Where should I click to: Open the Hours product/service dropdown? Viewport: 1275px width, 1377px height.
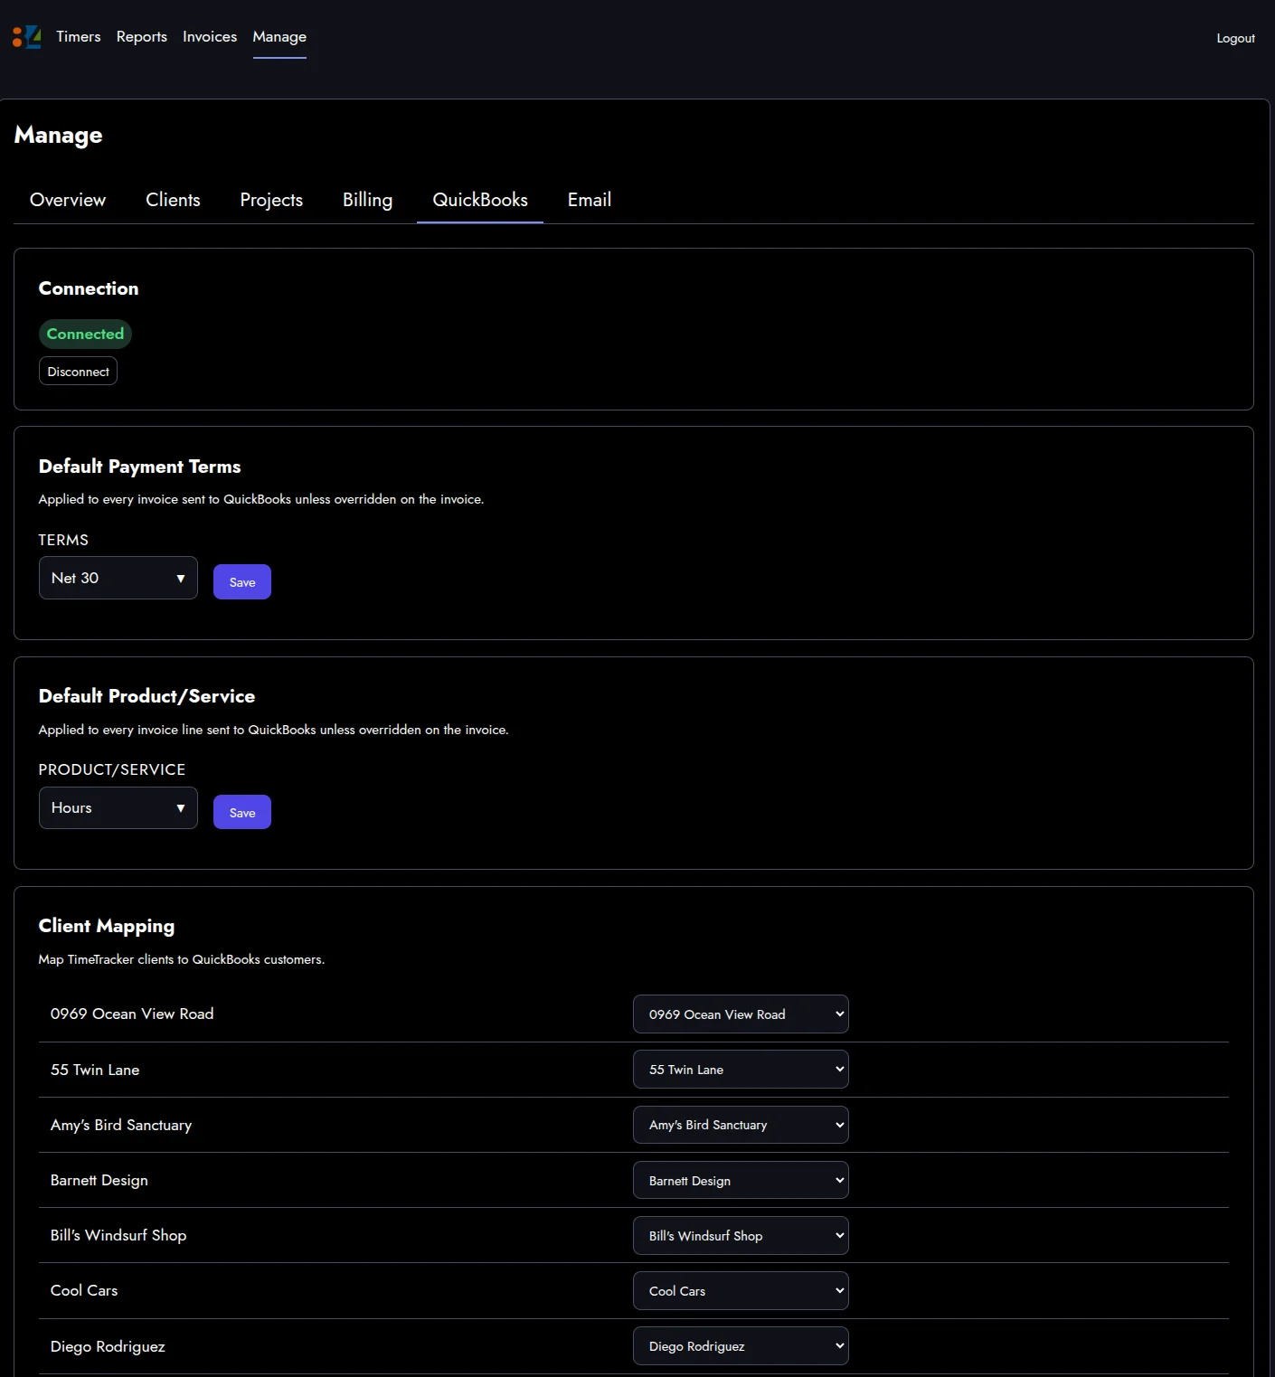(x=118, y=808)
